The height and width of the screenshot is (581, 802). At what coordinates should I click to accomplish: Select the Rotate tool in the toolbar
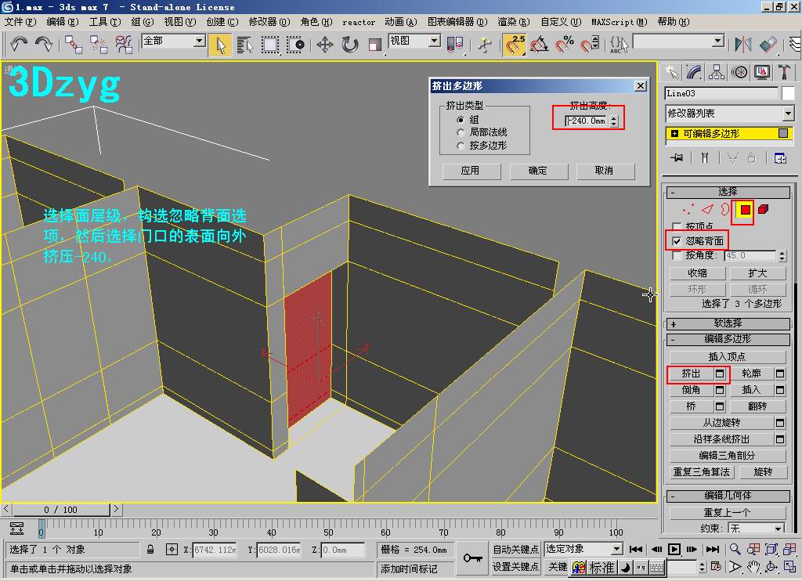[349, 45]
